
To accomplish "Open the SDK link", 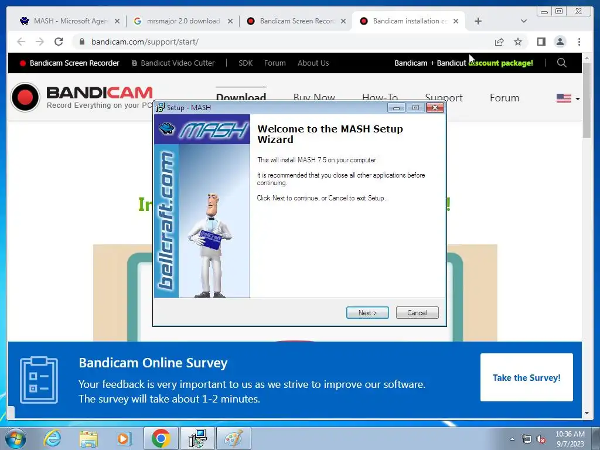I will point(246,63).
